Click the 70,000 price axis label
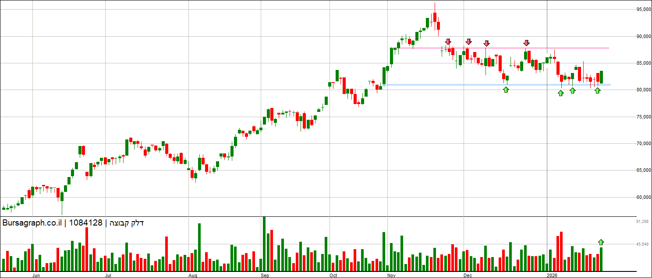 (x=644, y=143)
